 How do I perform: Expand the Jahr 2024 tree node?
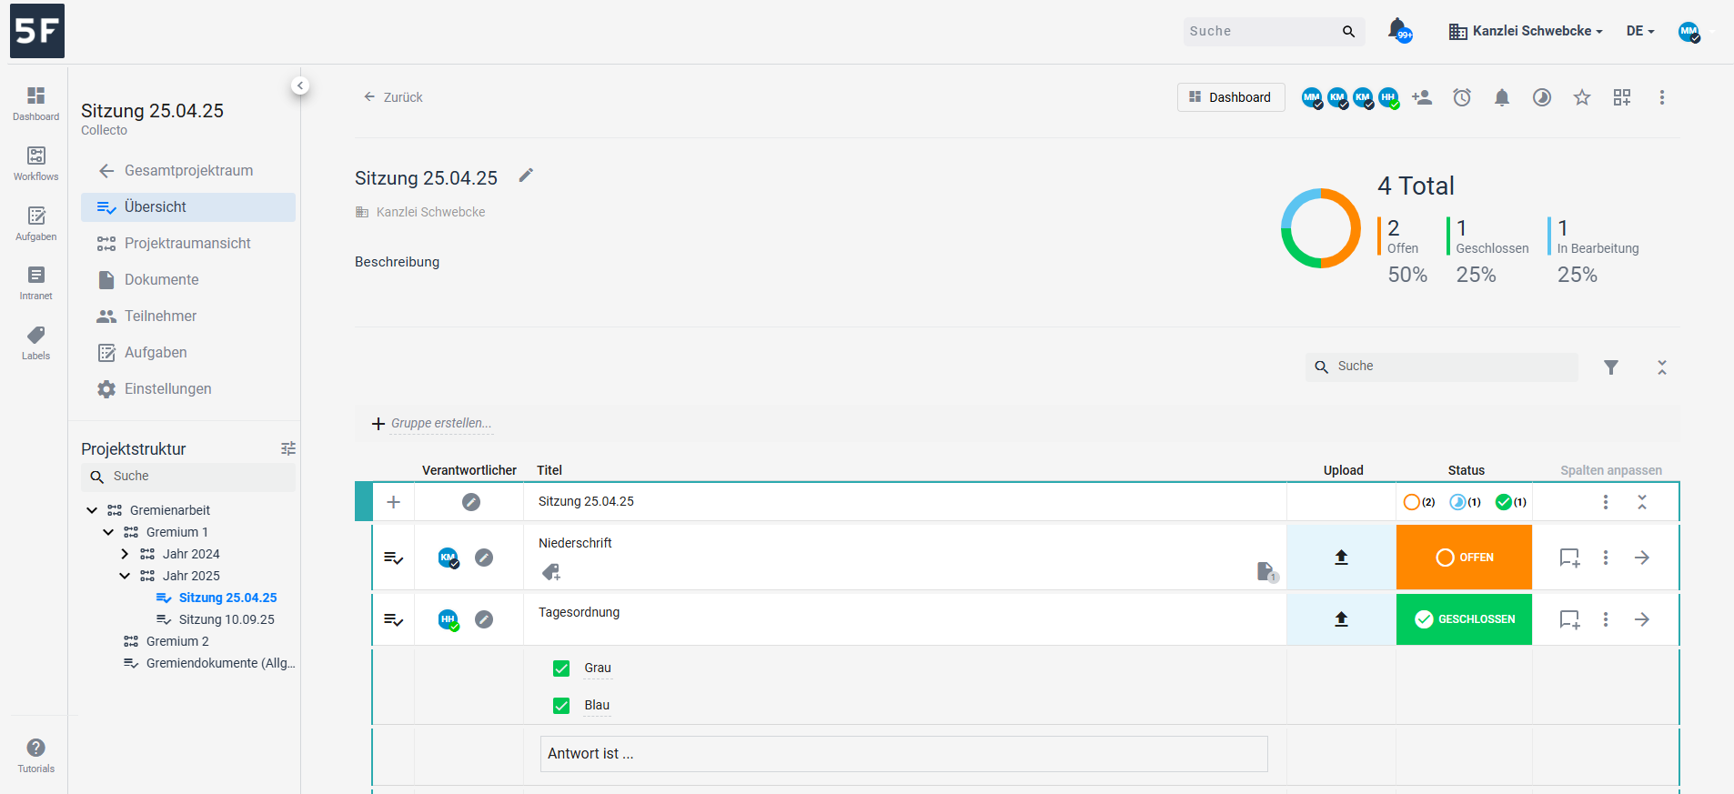[x=125, y=554]
